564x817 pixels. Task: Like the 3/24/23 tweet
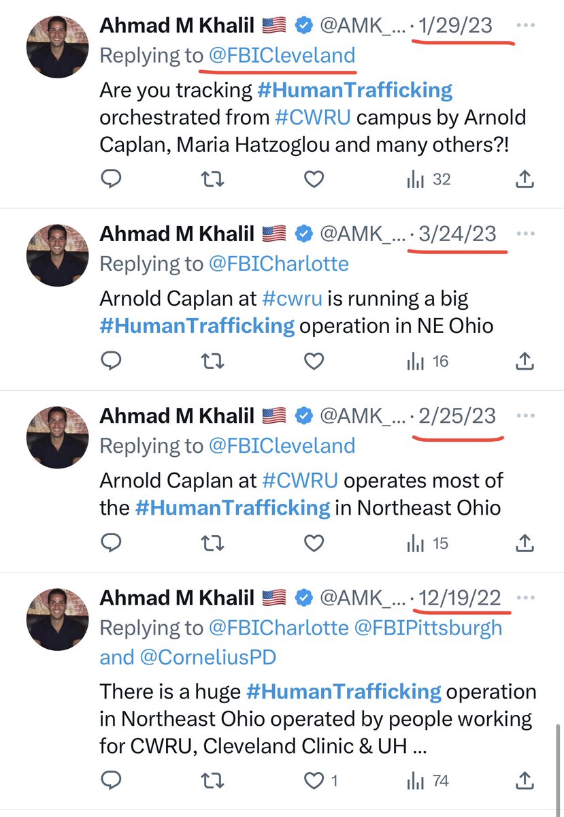click(x=313, y=362)
